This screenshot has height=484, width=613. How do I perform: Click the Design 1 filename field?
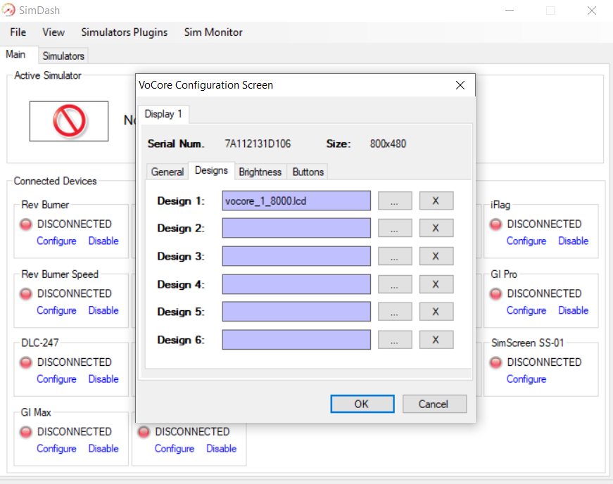296,200
